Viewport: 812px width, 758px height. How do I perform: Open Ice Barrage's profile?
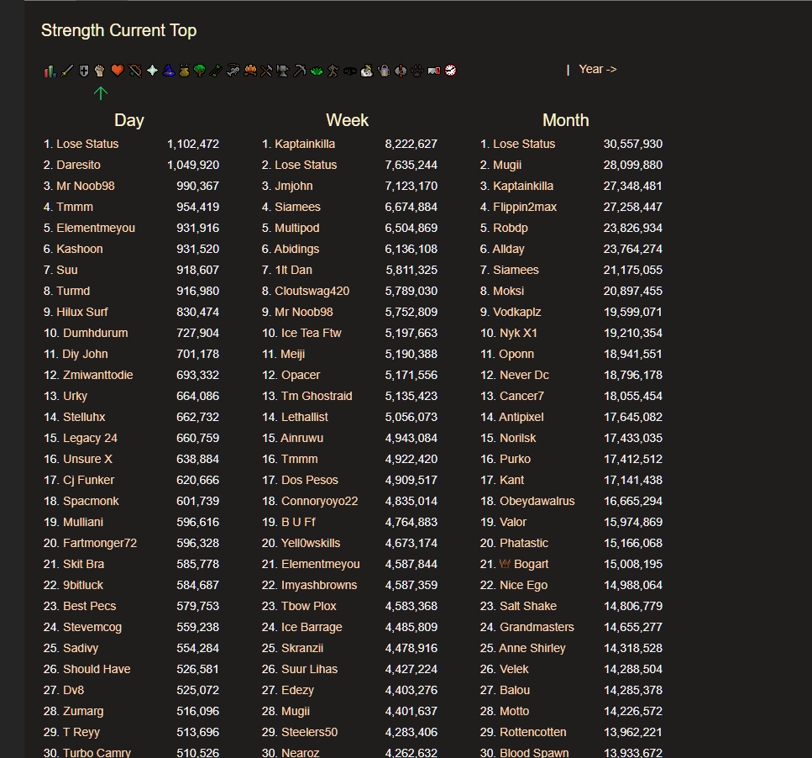coord(312,627)
